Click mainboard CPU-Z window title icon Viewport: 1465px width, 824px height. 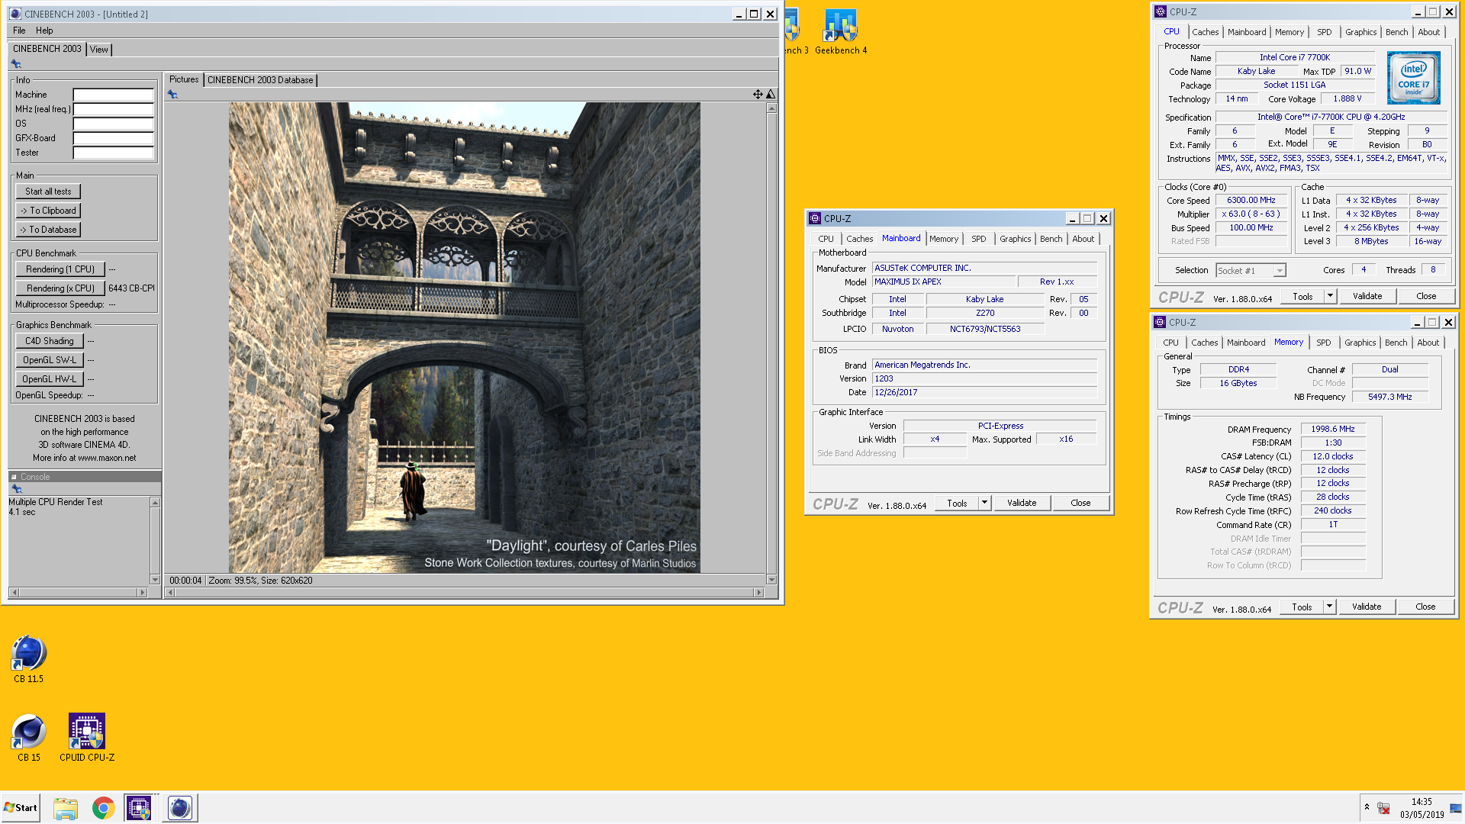[x=815, y=218]
